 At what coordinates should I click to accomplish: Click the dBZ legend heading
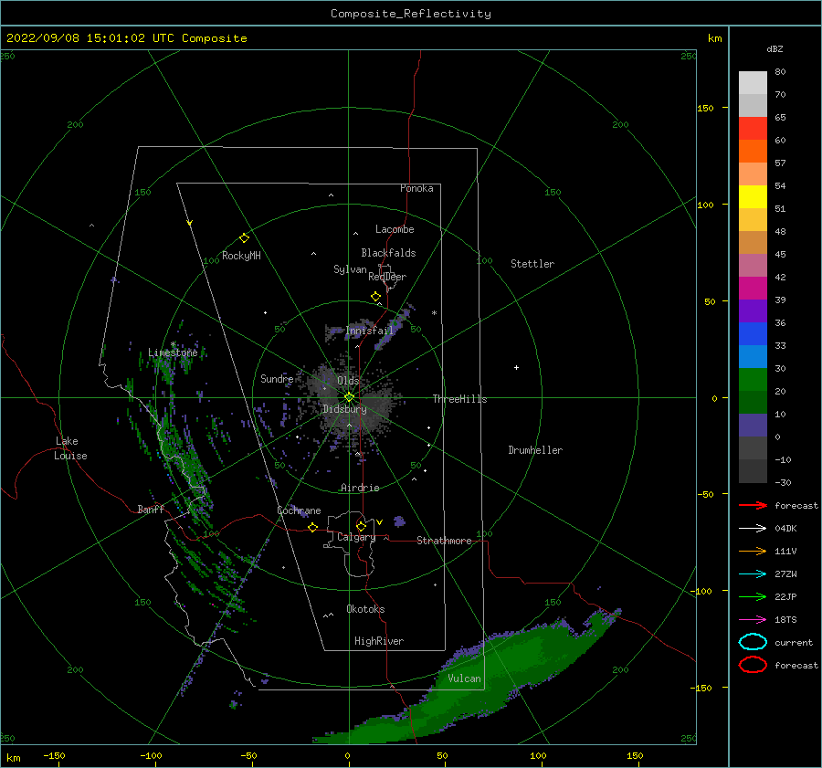775,48
